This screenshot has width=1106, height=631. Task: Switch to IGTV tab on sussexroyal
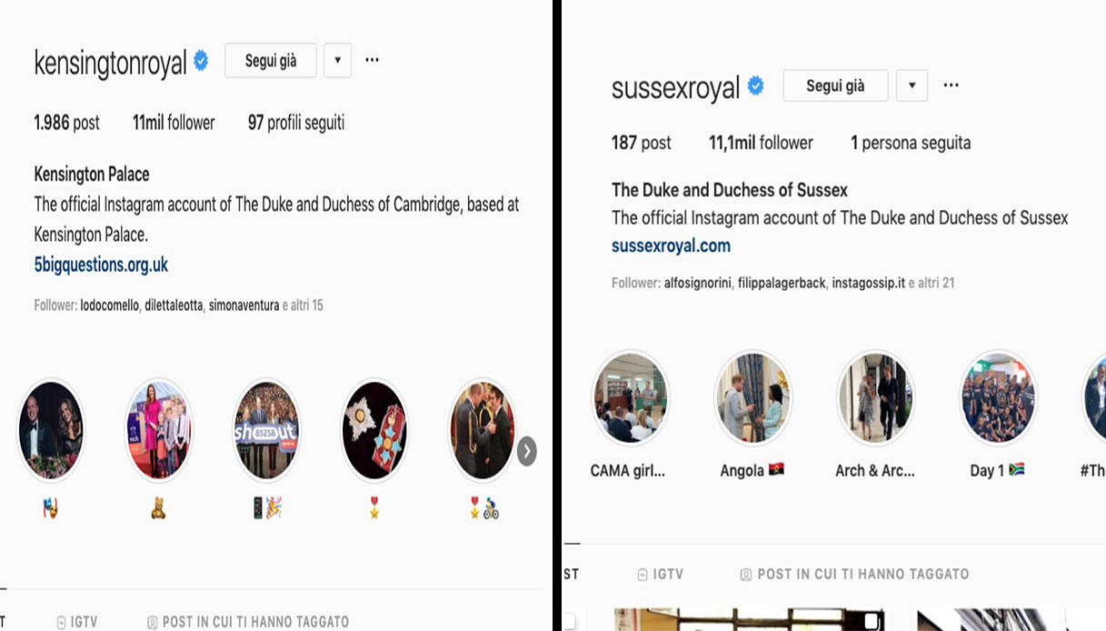(x=660, y=575)
